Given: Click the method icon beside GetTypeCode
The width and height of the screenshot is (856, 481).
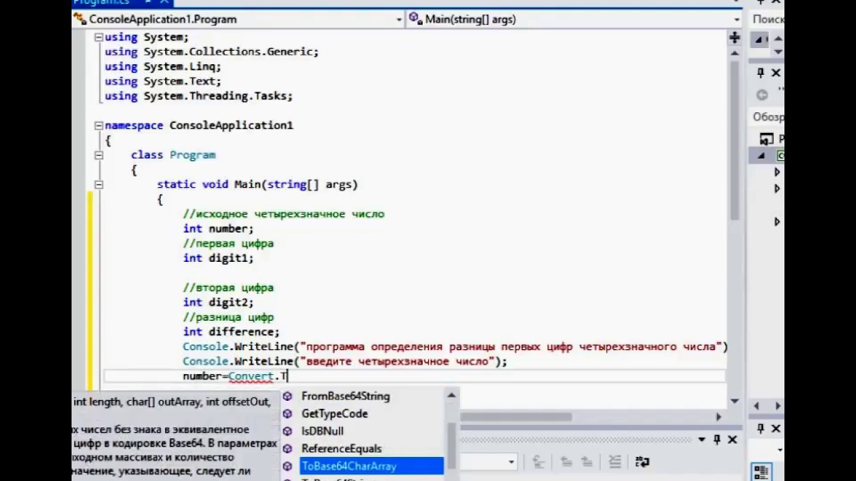Looking at the screenshot, I should pyautogui.click(x=288, y=414).
